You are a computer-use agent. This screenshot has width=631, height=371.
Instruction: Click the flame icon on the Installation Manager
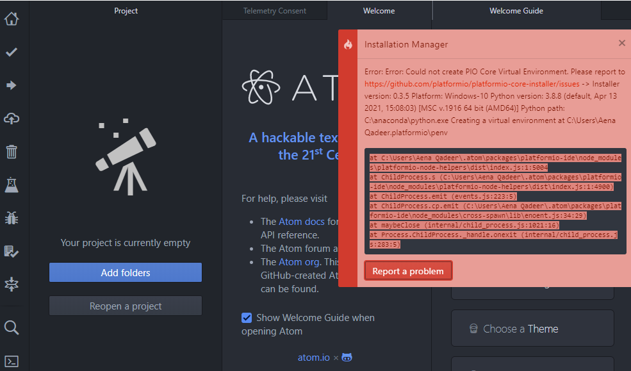[348, 44]
